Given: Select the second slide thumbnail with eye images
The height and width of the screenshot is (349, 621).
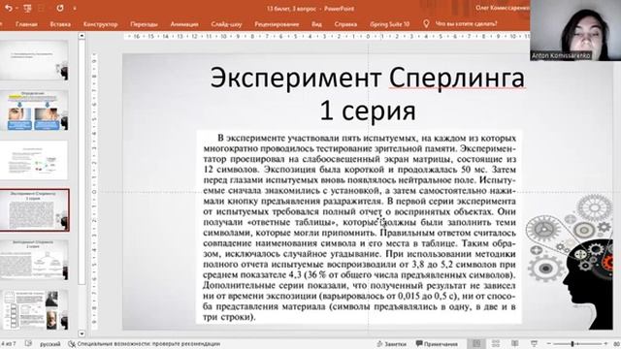Looking at the screenshot, I should [x=34, y=111].
